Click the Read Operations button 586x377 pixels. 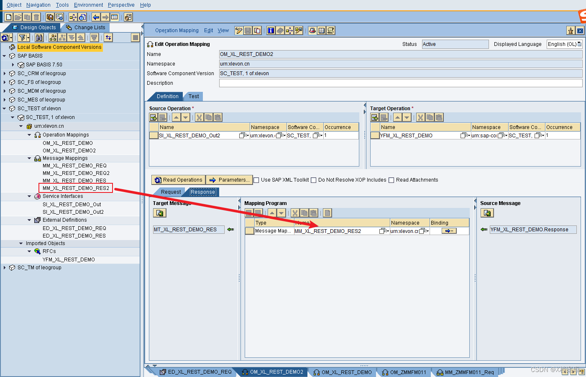[x=179, y=180]
